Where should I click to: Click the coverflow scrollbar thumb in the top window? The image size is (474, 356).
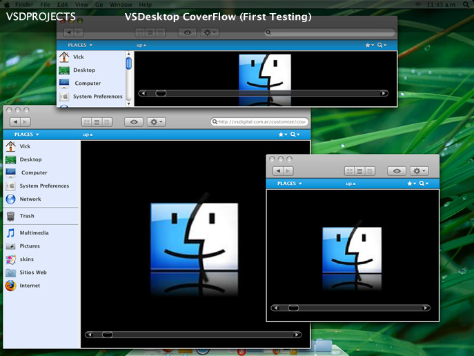(161, 93)
